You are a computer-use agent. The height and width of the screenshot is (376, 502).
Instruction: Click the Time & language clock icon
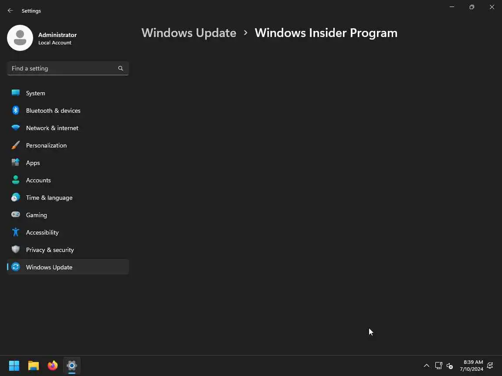coord(15,197)
